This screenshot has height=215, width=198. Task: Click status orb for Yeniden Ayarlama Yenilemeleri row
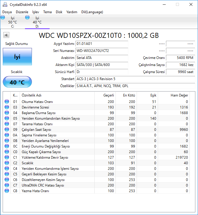coord(7,141)
